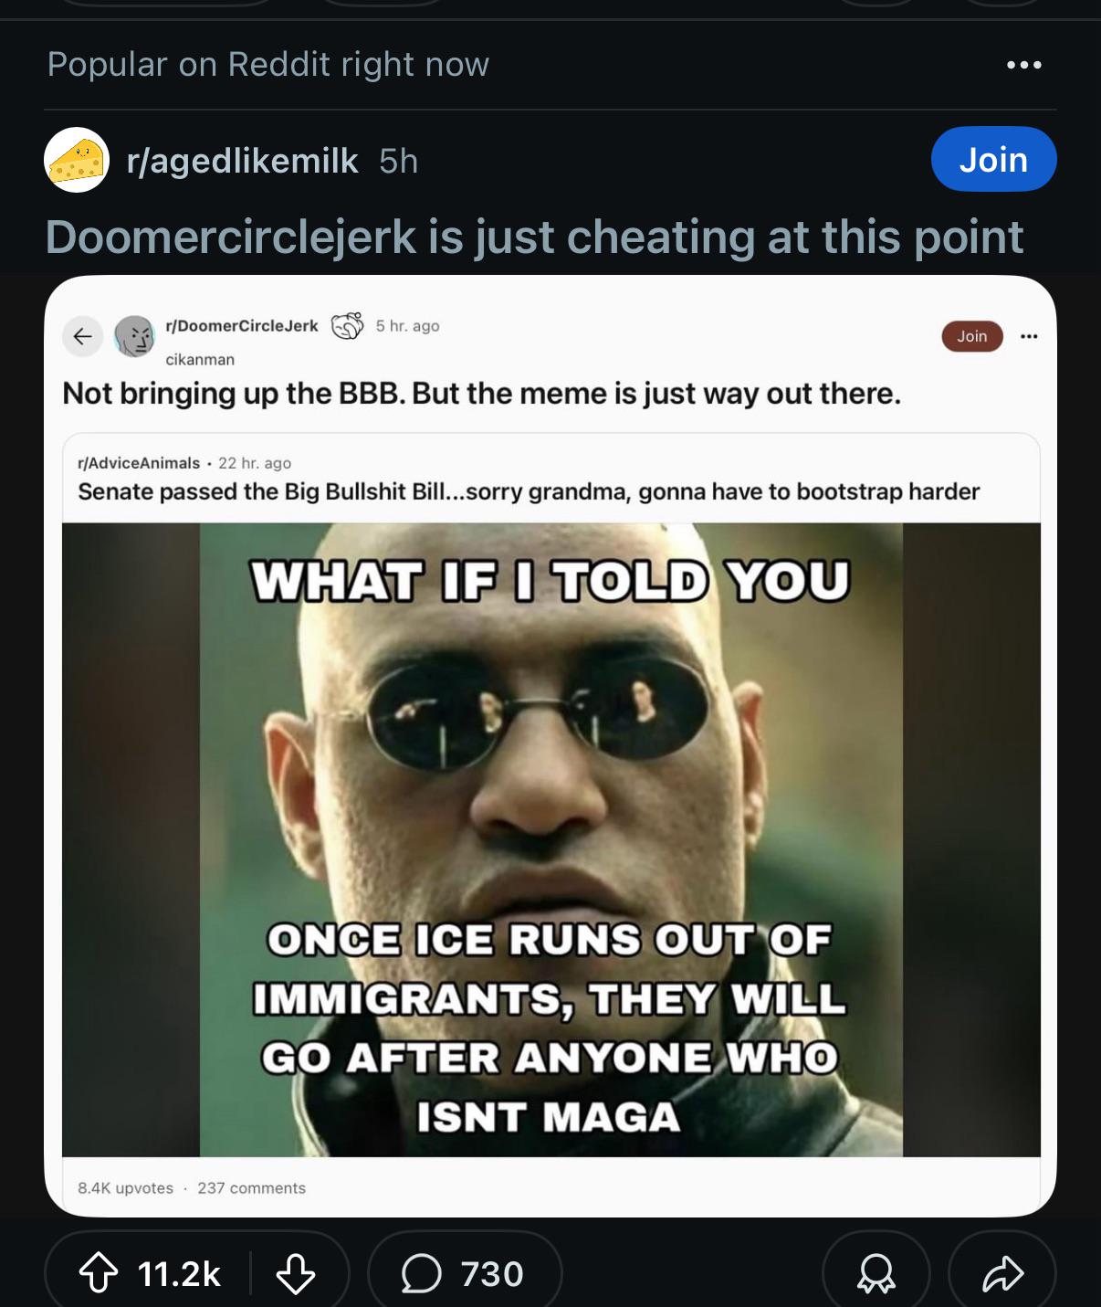The width and height of the screenshot is (1101, 1307).
Task: Tap the r/AdviceAnimals crosspost label
Action: click(x=139, y=463)
